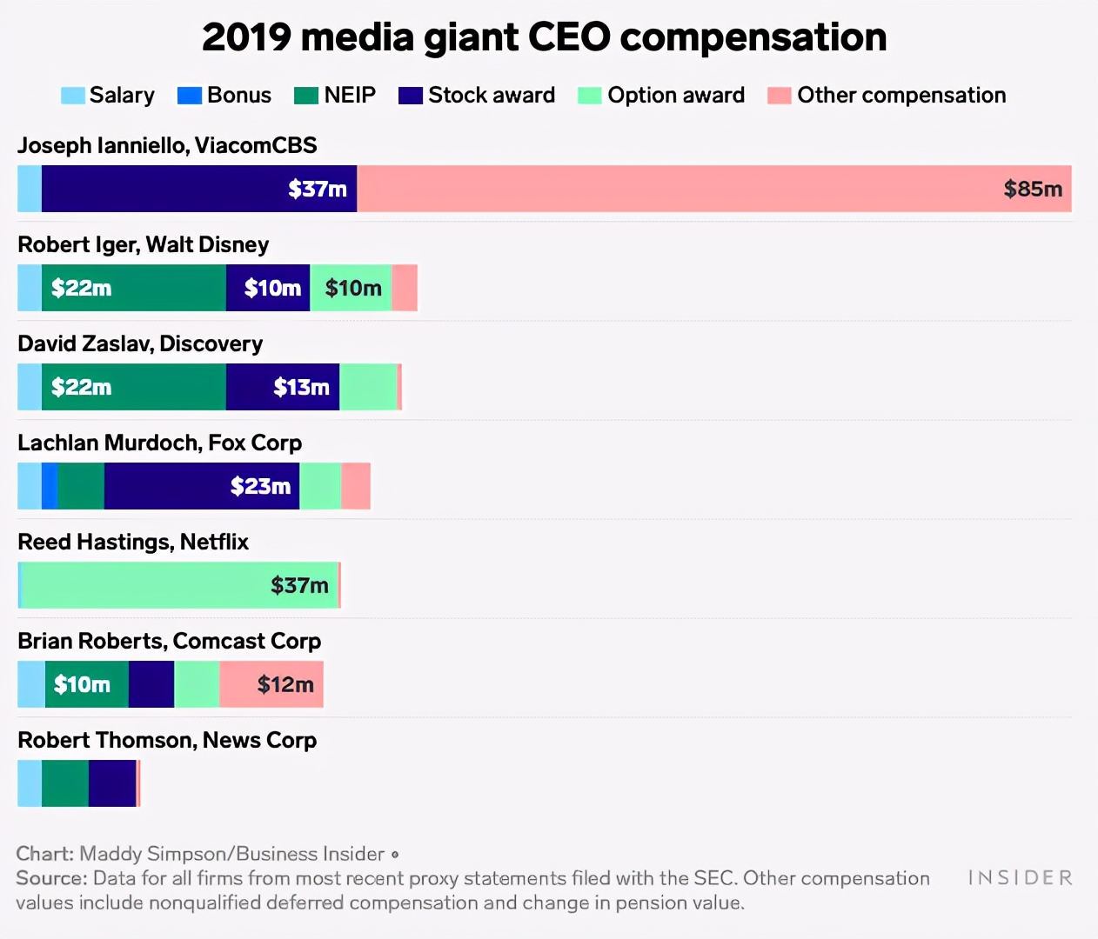This screenshot has width=1098, height=939.
Task: Click the "Lachlan Murdoch, Fox Corp" label
Action: (x=160, y=443)
